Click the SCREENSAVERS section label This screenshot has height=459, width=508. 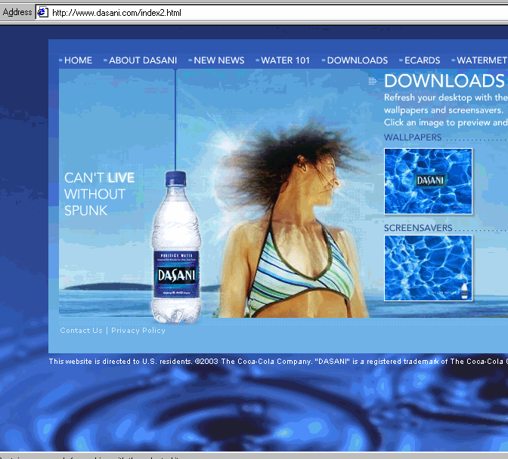click(x=418, y=228)
